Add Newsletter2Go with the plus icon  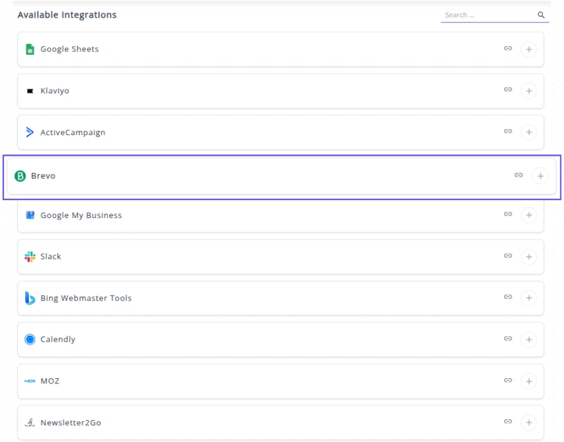point(528,423)
